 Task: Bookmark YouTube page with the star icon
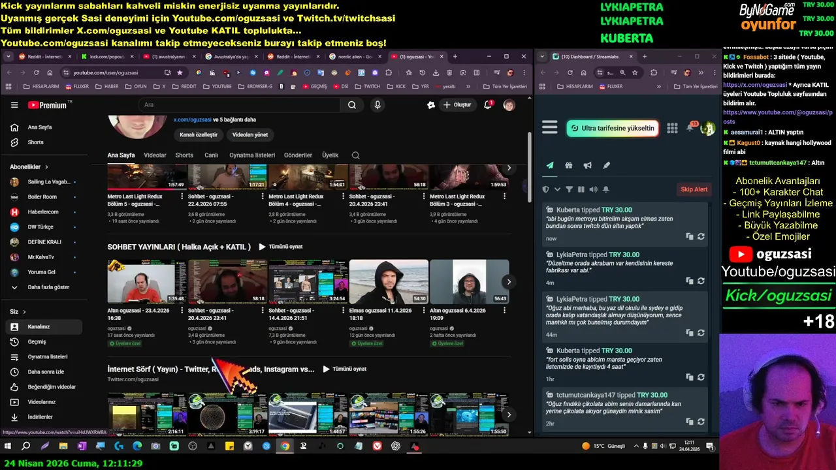tap(180, 72)
